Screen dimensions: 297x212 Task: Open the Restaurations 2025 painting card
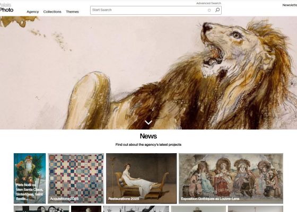[x=141, y=178]
